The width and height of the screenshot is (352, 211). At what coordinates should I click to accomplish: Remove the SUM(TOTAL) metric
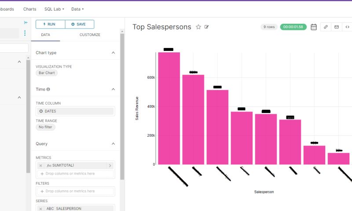point(41,165)
